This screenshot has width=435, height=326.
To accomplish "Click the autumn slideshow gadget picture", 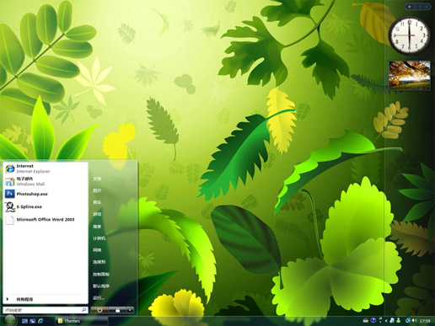I will 410,75.
